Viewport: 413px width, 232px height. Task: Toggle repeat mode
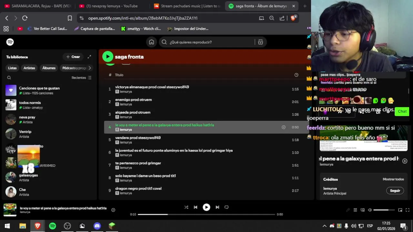point(227,207)
